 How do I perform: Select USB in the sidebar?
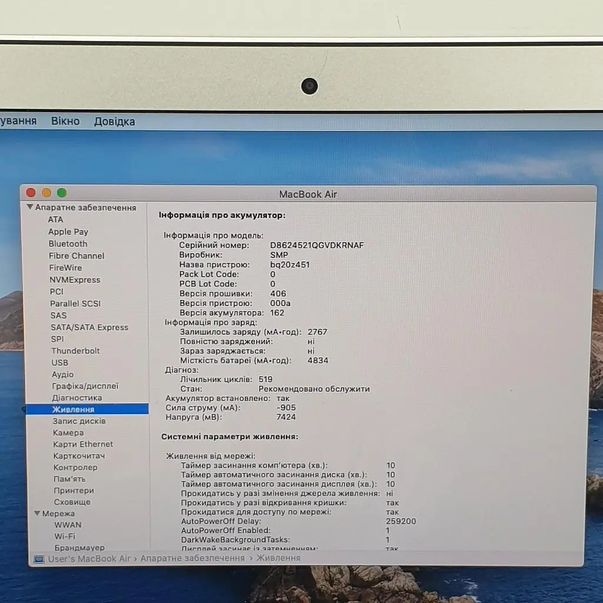click(59, 363)
